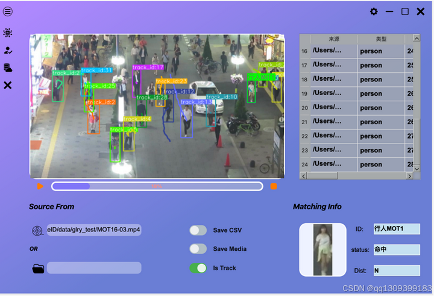The height and width of the screenshot is (296, 434).
Task: Open the database sidebar icon
Action: 8,68
